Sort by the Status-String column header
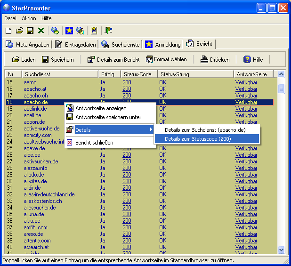The image size is (291, 266). [x=195, y=74]
